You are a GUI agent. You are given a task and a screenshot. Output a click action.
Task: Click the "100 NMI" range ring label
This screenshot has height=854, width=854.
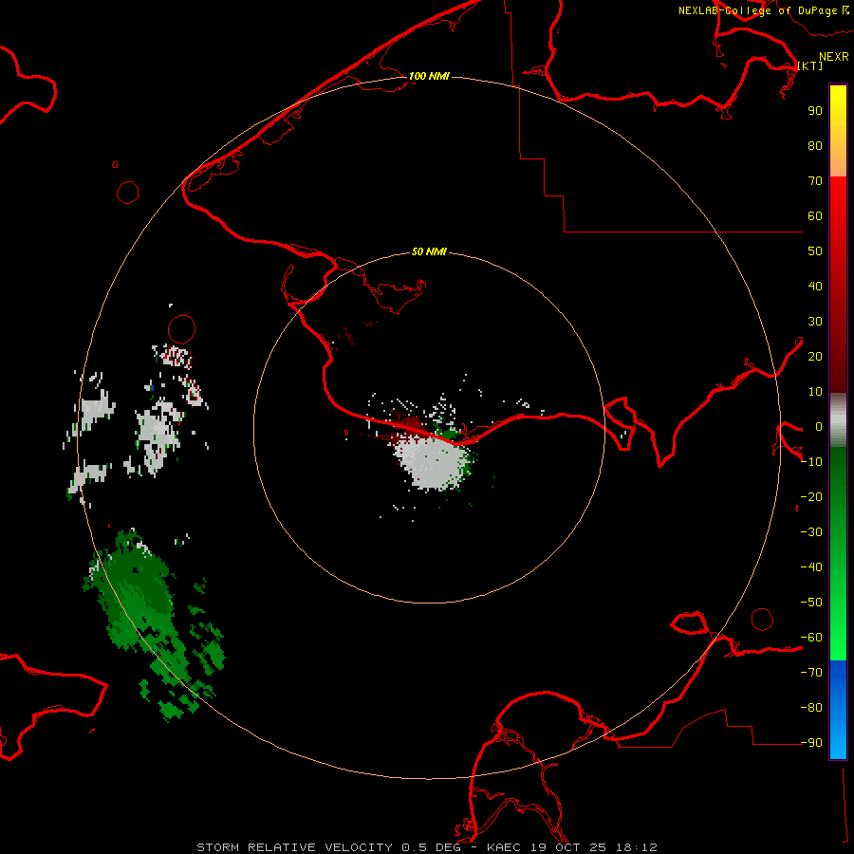pyautogui.click(x=429, y=76)
